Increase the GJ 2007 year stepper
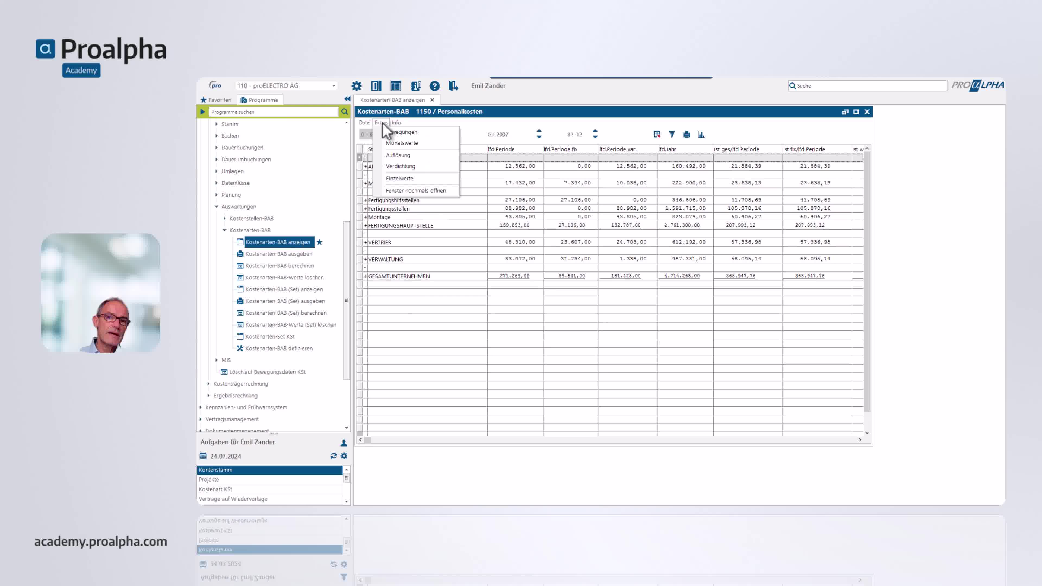The width and height of the screenshot is (1042, 586). point(539,130)
